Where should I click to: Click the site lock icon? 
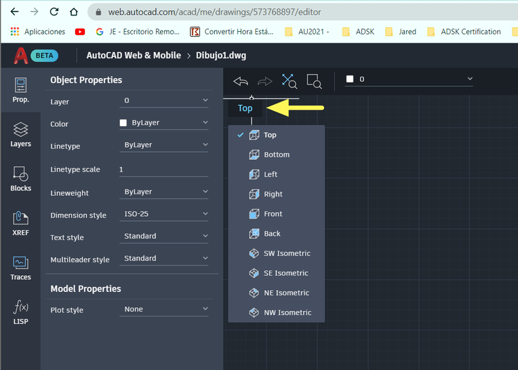tap(98, 12)
